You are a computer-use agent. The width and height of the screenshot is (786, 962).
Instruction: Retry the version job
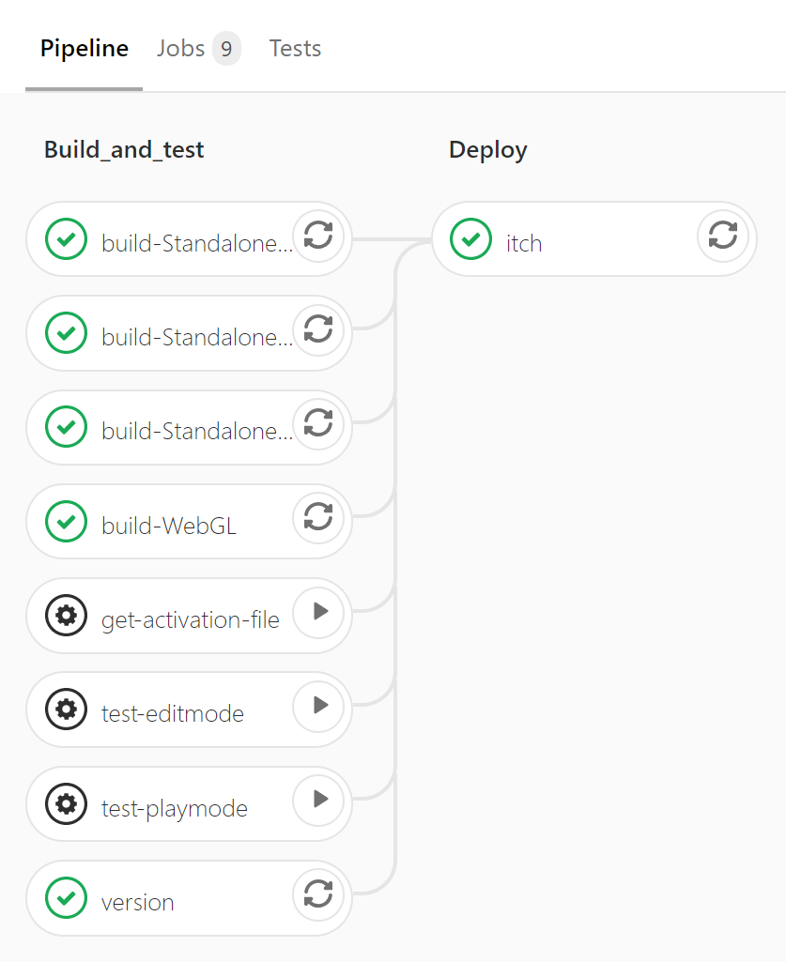coord(318,894)
